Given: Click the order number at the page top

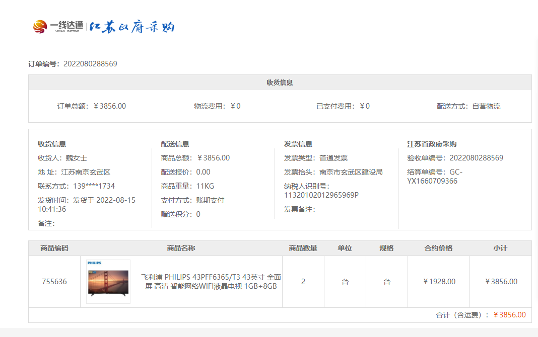Looking at the screenshot, I should pyautogui.click(x=90, y=64).
